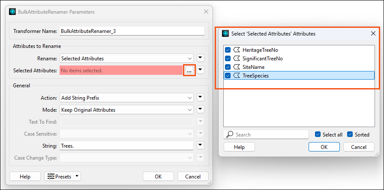The width and height of the screenshot is (384, 190).
Task: Click the TreeSpecies attribute tag icon
Action: [236, 76]
